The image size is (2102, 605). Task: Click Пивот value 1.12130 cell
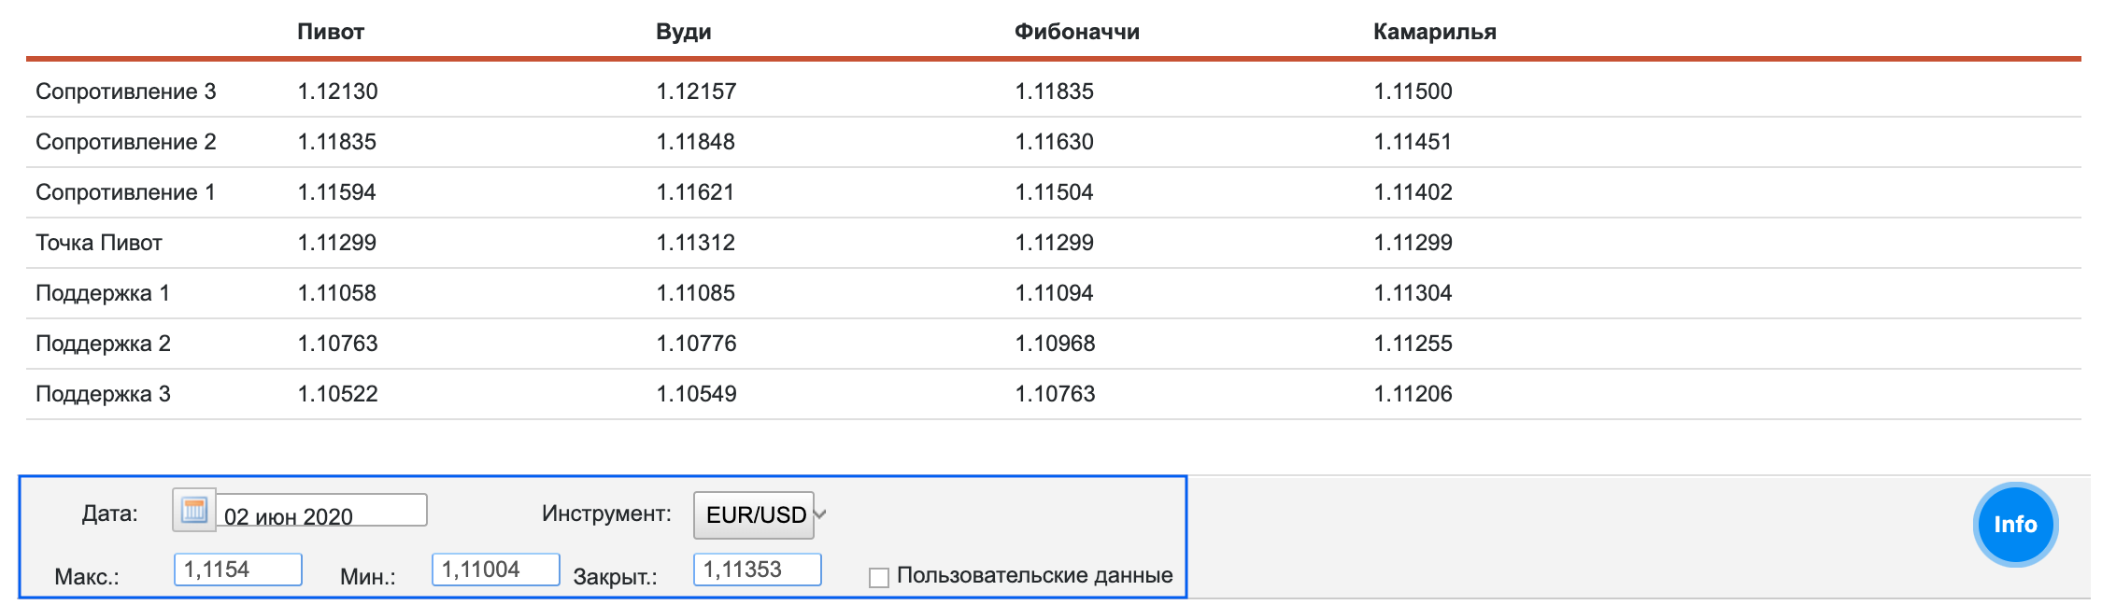[338, 91]
